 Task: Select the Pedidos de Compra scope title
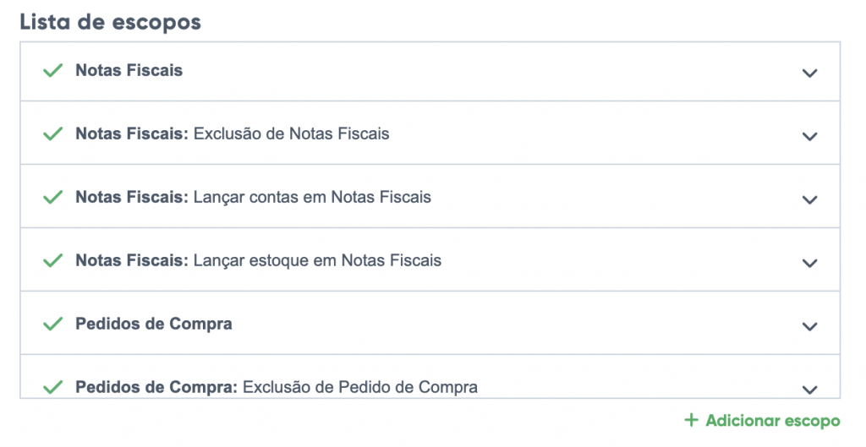153,324
